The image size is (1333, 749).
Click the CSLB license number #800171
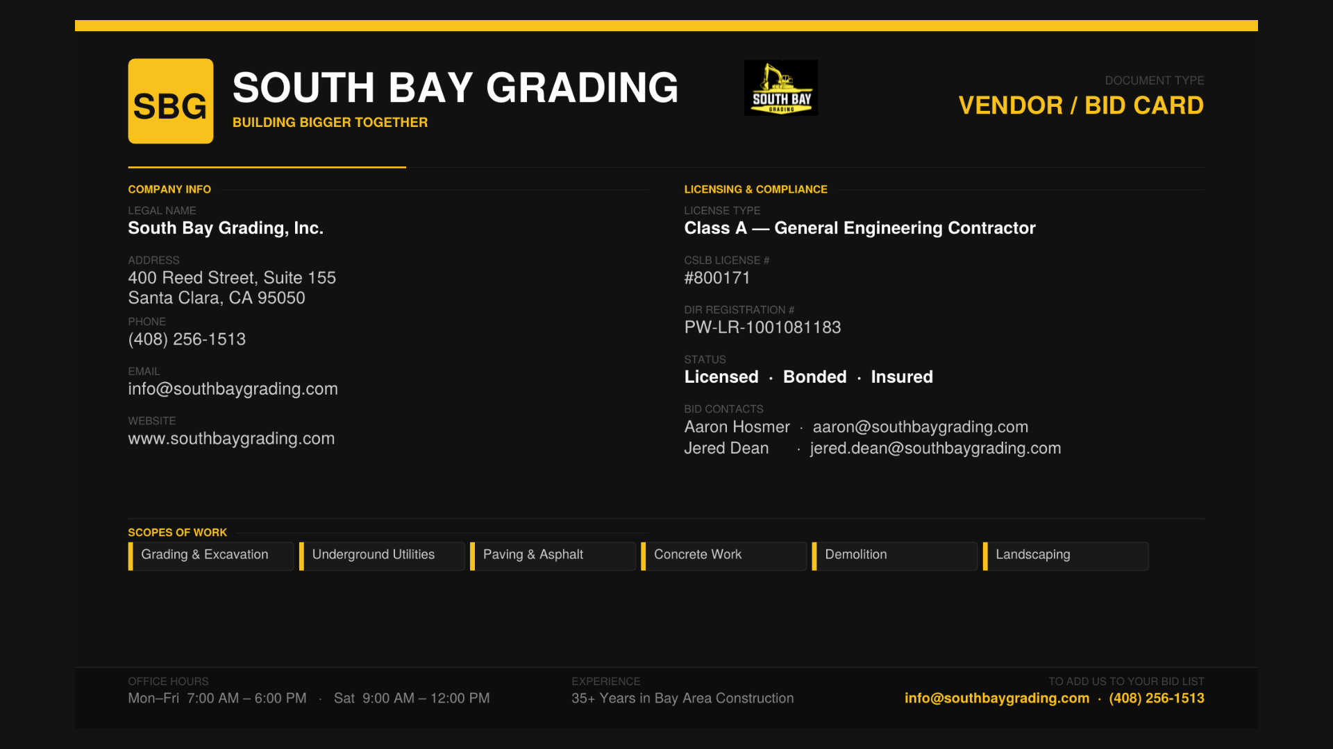point(717,278)
